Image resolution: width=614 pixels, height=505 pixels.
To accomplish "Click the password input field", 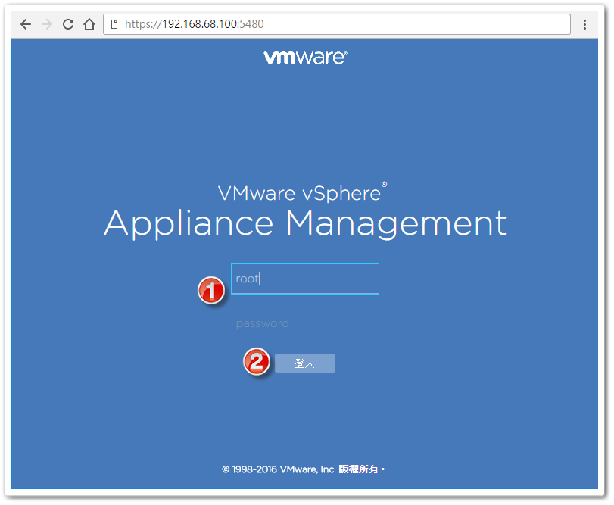I will coord(305,324).
